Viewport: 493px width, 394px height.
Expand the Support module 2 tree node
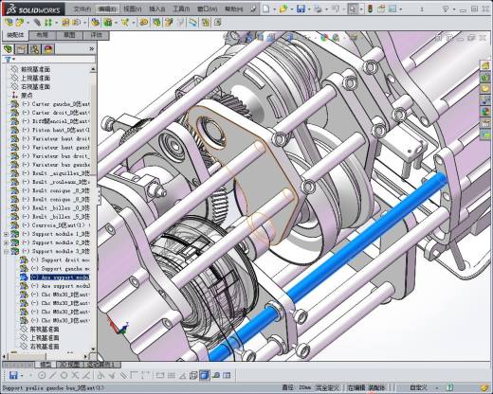point(6,242)
